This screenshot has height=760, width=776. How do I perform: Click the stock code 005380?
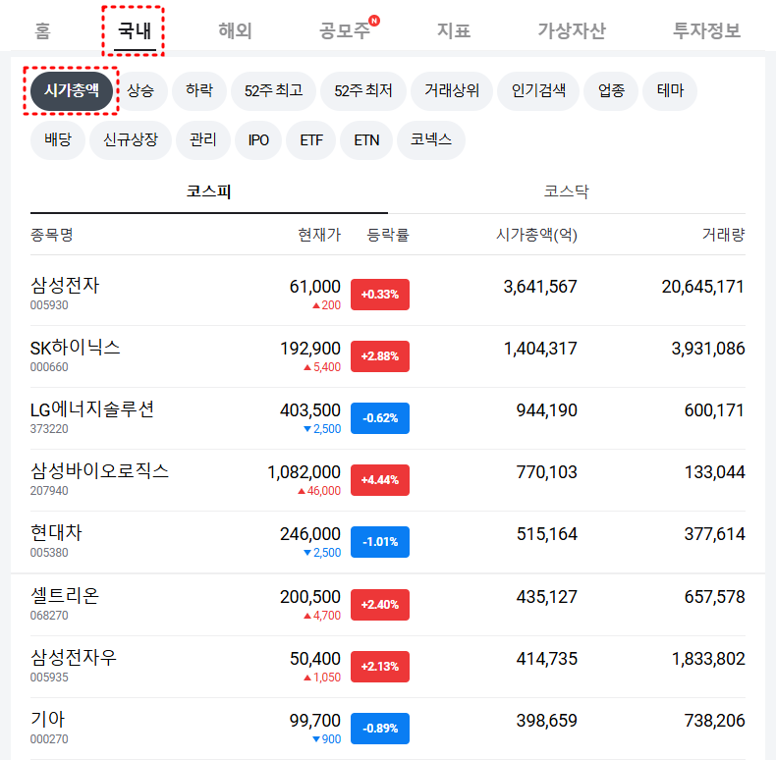click(x=49, y=553)
